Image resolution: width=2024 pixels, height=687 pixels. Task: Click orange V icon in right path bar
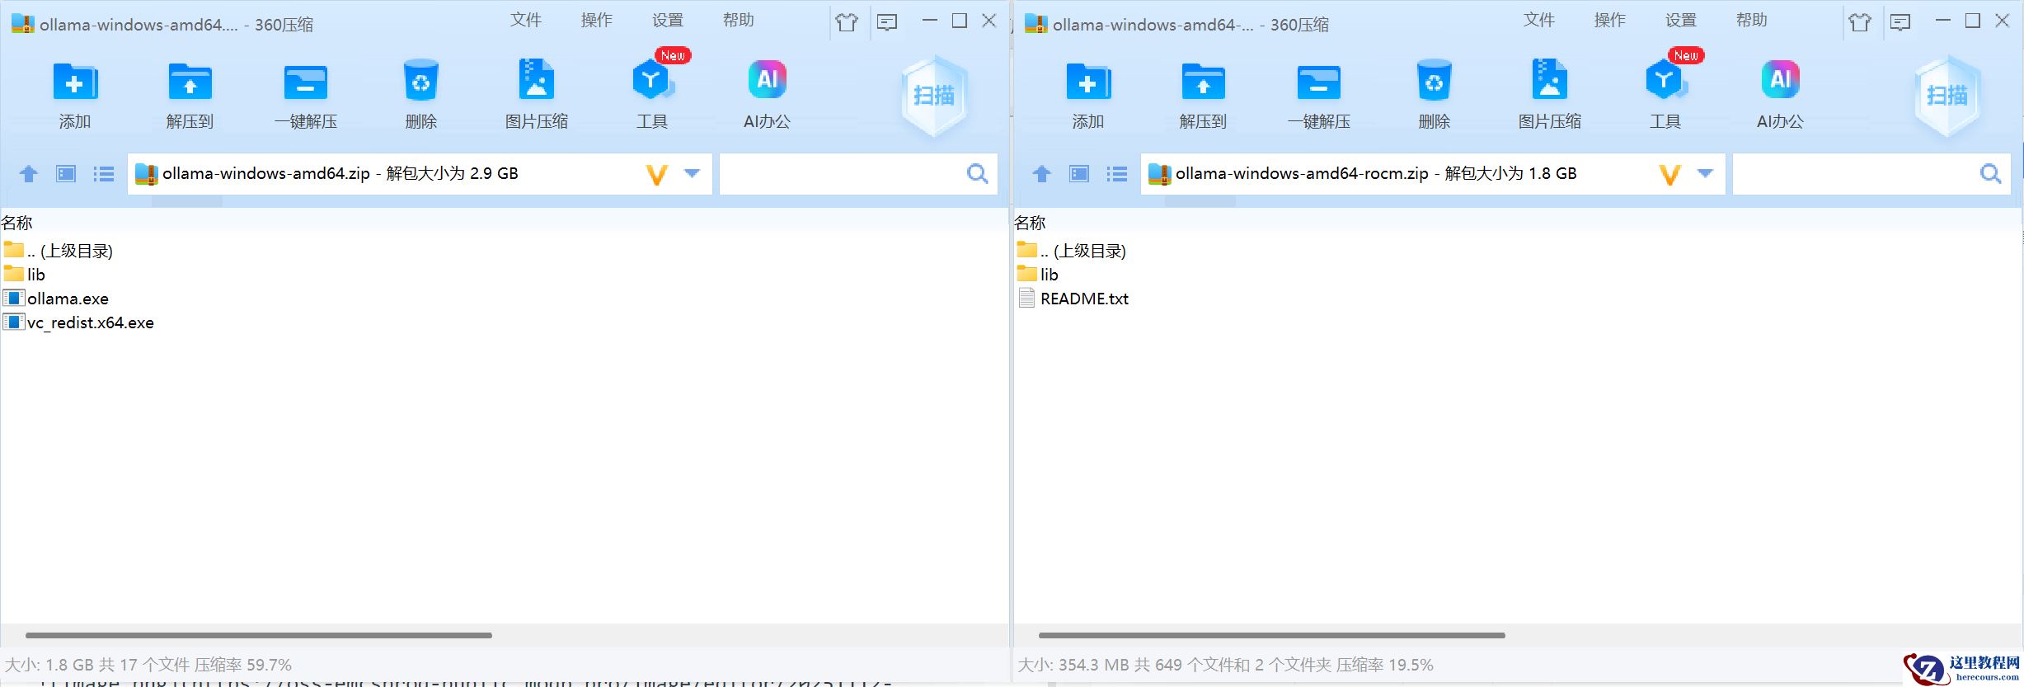1670,175
